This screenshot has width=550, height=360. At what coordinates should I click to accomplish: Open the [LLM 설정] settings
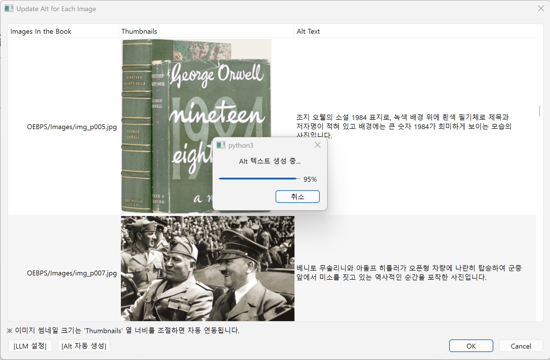30,346
